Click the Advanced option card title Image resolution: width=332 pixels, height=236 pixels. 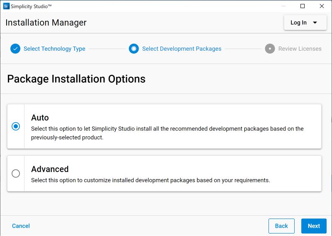50,169
